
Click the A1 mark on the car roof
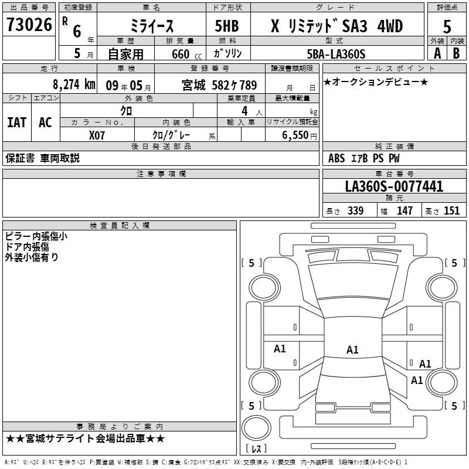click(352, 350)
